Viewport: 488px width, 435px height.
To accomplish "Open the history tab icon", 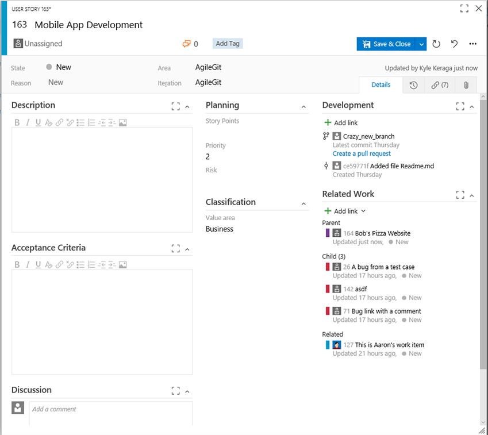I will click(x=413, y=85).
